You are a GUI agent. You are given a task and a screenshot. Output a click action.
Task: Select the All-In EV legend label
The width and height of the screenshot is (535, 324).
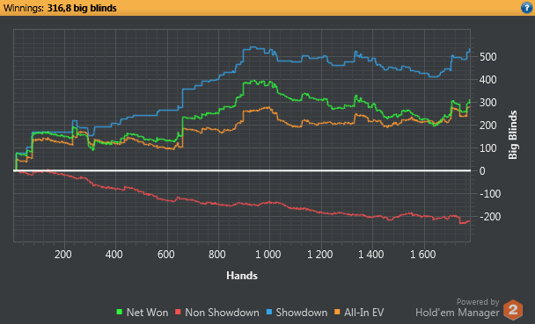coord(363,313)
